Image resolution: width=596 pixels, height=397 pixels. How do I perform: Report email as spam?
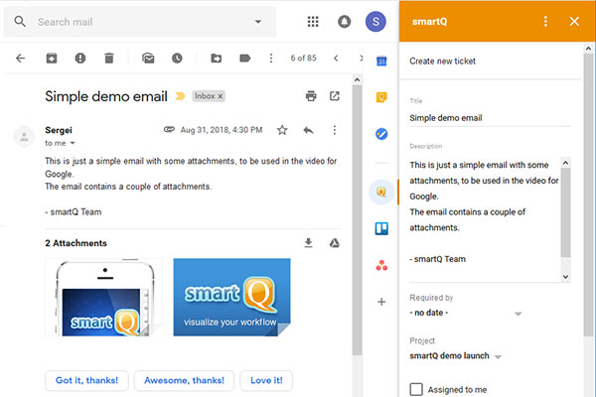point(80,59)
